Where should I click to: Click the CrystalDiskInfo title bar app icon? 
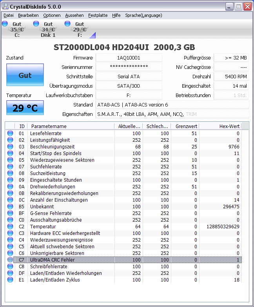coord(5,6)
